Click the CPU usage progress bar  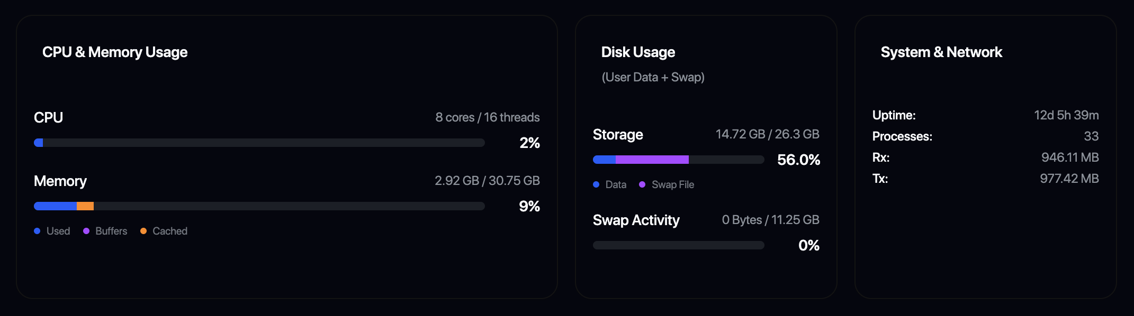(x=259, y=143)
